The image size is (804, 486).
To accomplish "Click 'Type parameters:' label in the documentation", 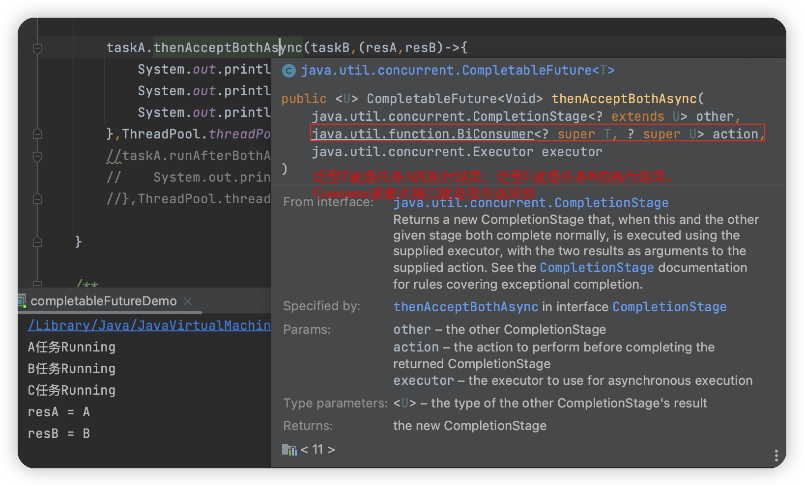I will [x=335, y=403].
